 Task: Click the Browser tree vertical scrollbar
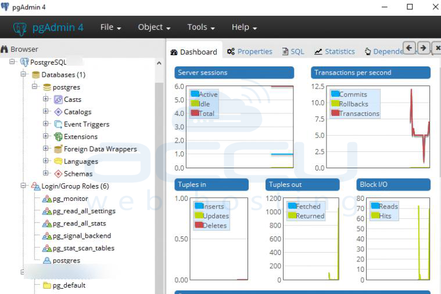click(159, 188)
